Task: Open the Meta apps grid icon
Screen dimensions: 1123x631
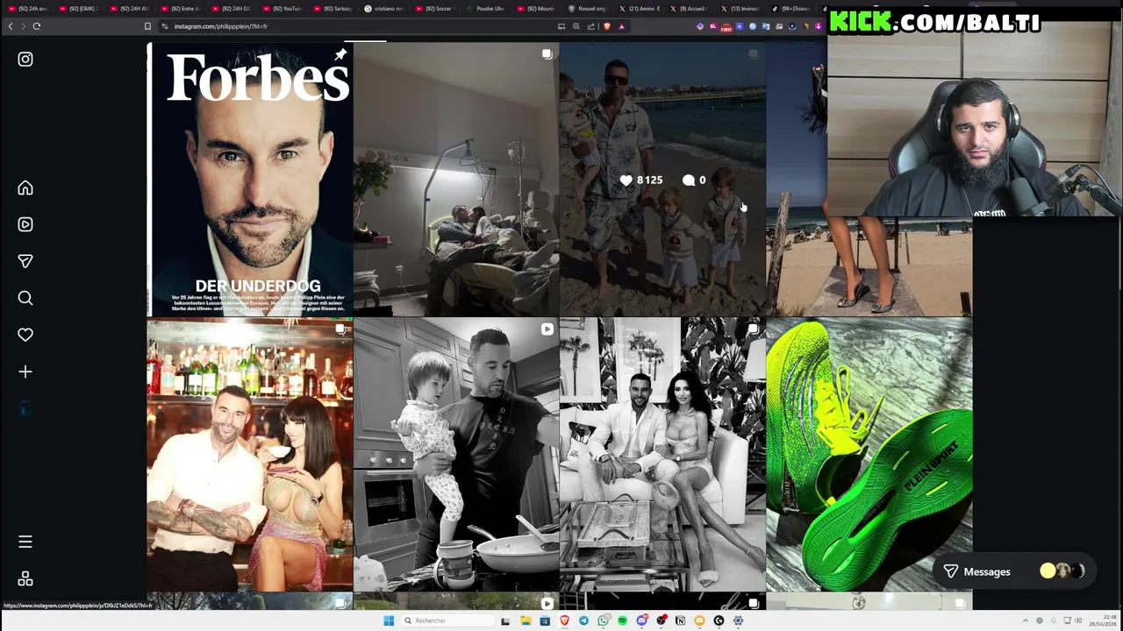Action: [x=25, y=579]
